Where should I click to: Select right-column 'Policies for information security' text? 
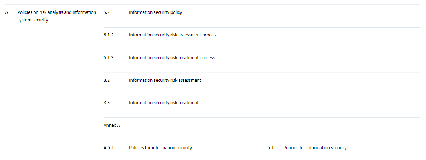(x=315, y=148)
